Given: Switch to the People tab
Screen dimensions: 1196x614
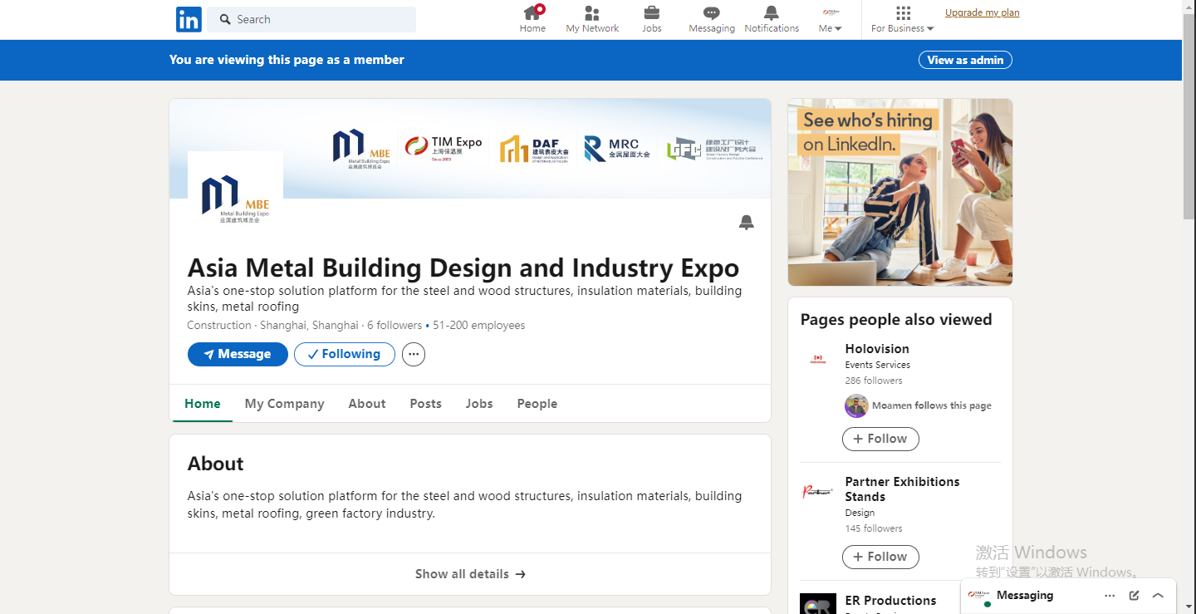Looking at the screenshot, I should click(537, 404).
